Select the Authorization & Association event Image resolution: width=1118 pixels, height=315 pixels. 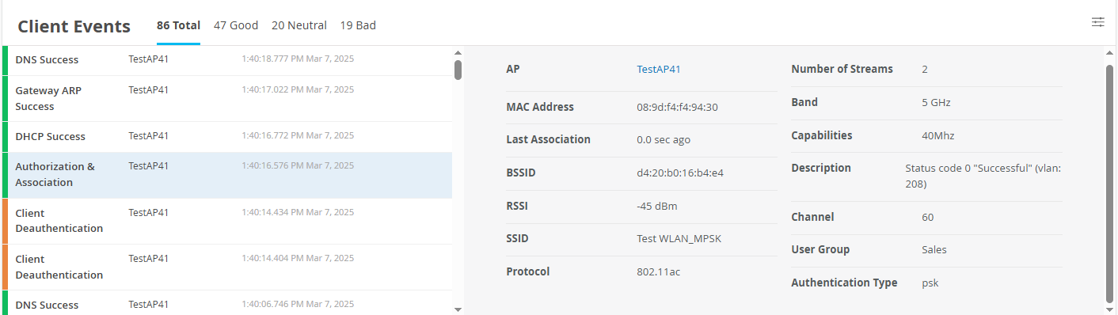pyautogui.click(x=227, y=175)
